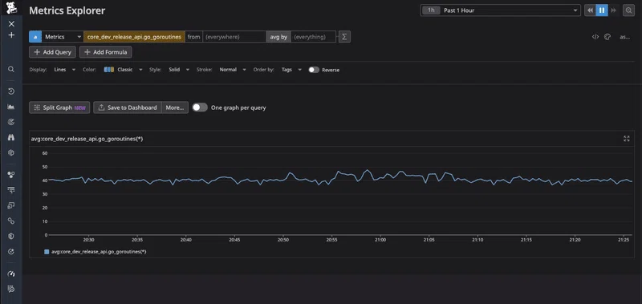Step forward in time with the fast-forward arrows

(613, 10)
